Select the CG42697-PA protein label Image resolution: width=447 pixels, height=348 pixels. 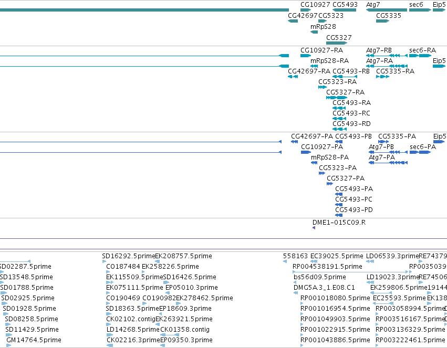312,136
